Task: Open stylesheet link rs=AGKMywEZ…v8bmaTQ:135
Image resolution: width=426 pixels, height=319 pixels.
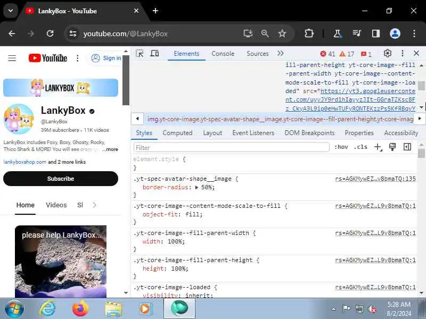Action: coord(375,179)
